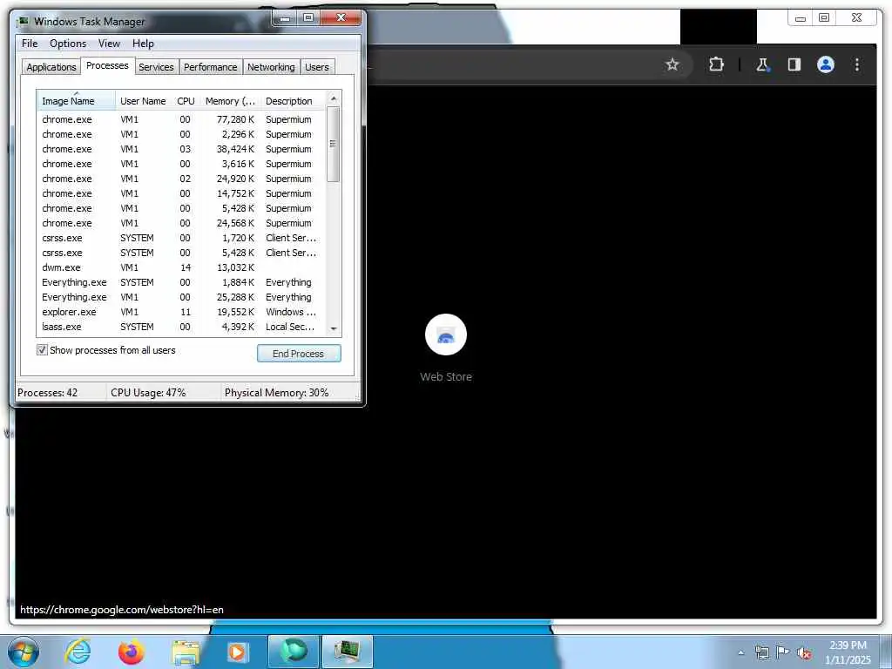Click Physical Memory 30% status entry
The image size is (892, 669).
coord(276,393)
